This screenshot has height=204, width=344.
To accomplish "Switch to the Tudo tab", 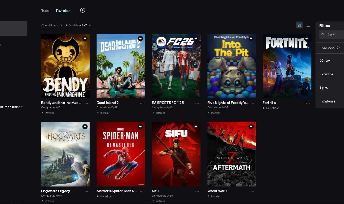I will tap(45, 11).
